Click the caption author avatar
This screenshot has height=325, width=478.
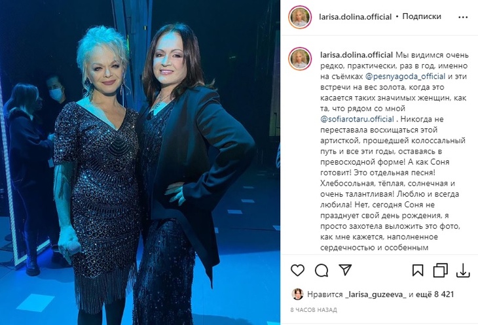coord(300,59)
